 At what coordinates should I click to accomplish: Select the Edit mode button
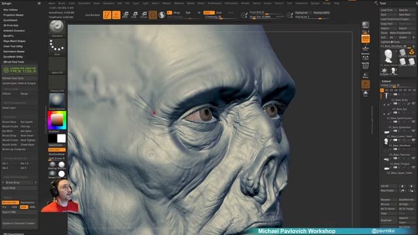click(x=107, y=15)
